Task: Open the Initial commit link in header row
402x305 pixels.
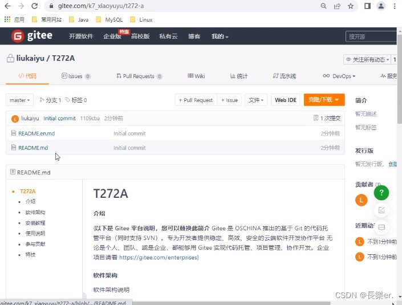Action: click(59, 119)
